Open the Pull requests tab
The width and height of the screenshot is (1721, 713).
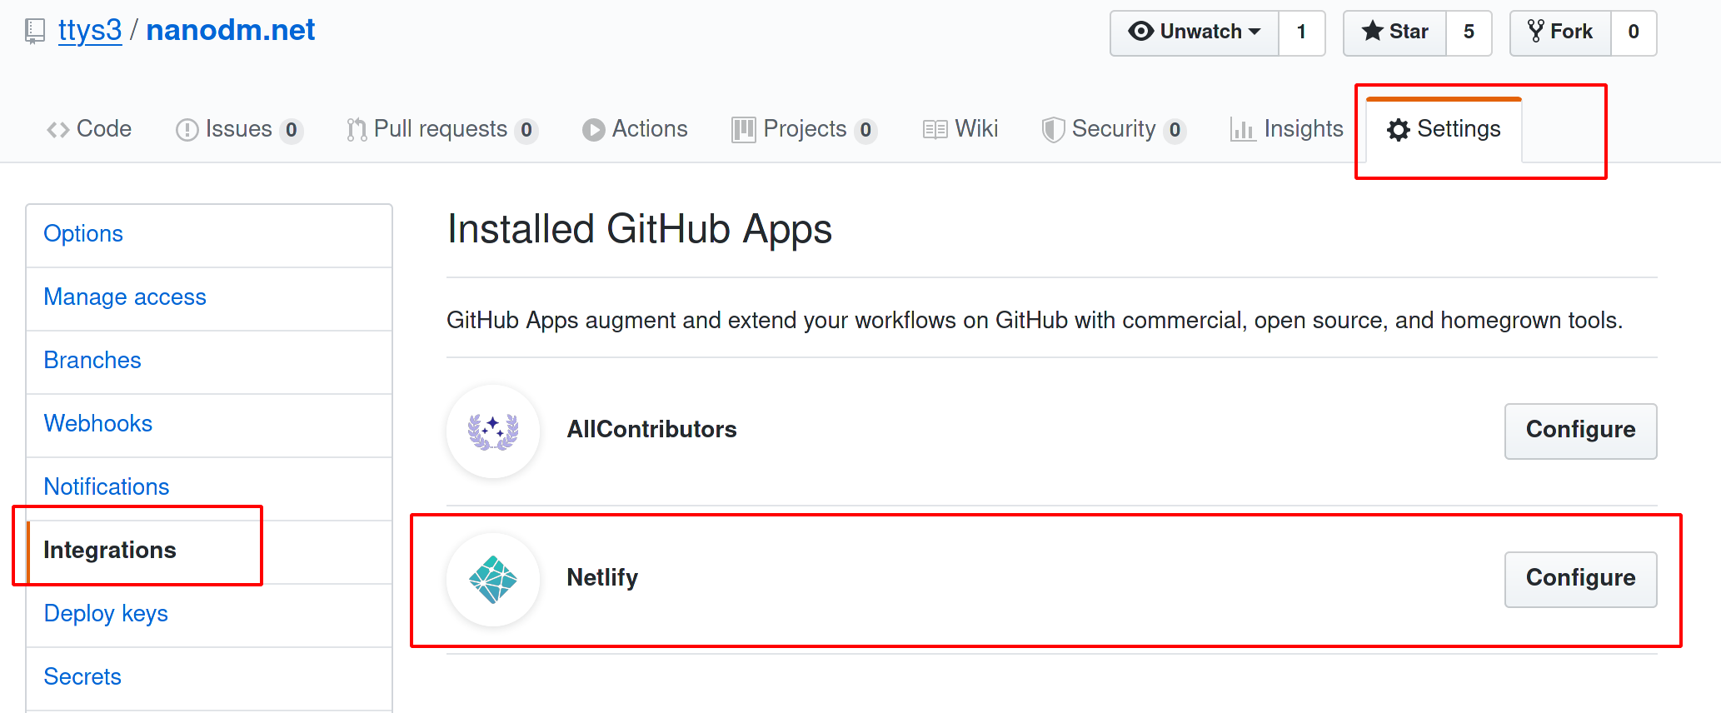pos(442,129)
